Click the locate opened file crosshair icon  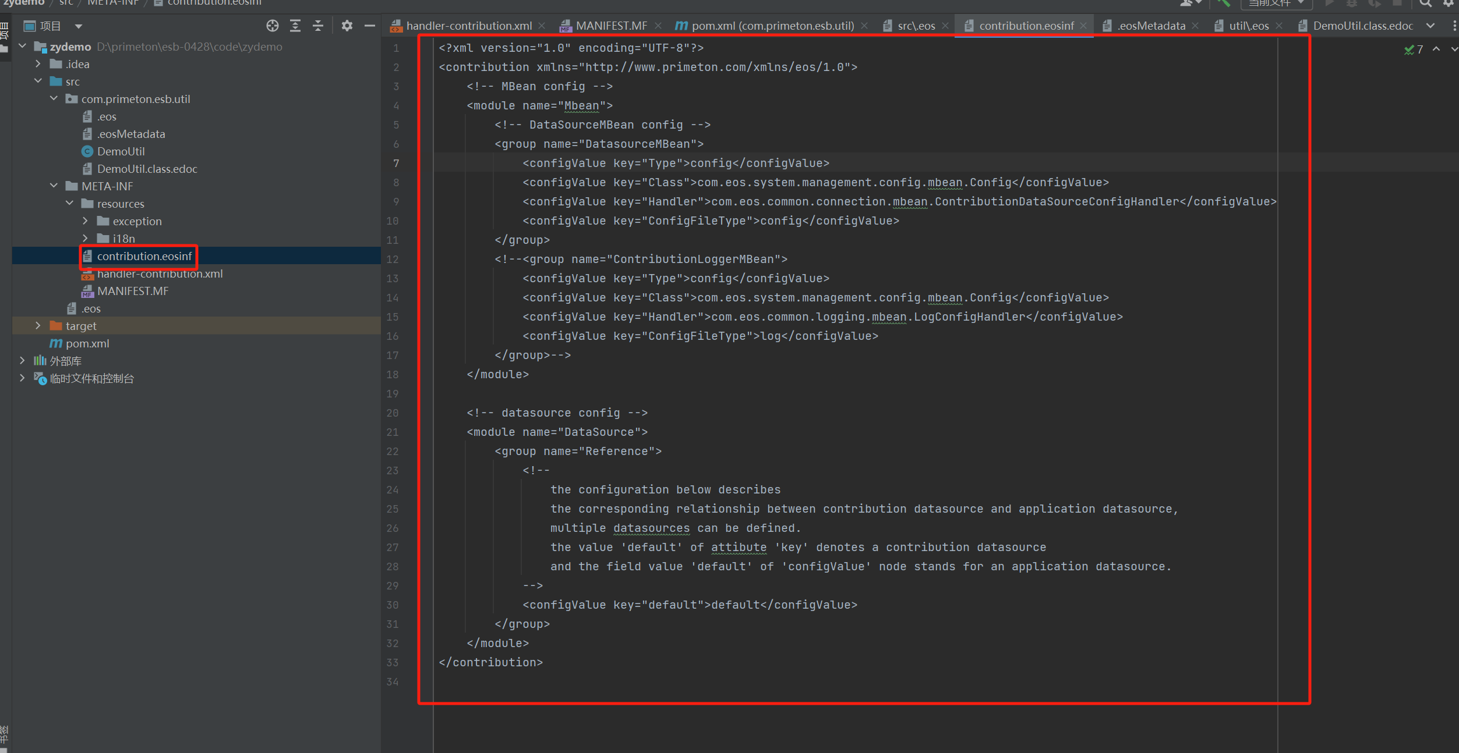pos(272,26)
